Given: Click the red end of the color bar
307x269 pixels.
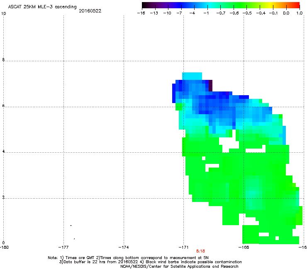Looking at the screenshot, I should pos(297,5).
